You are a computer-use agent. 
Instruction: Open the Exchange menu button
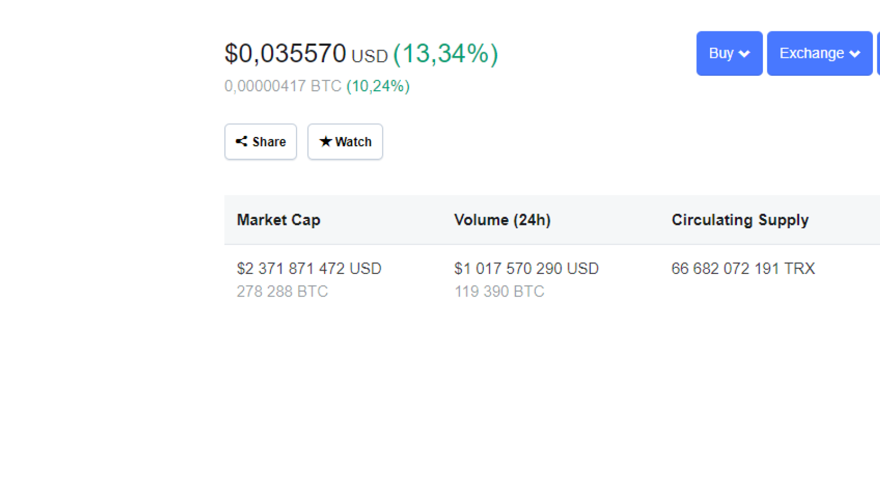tap(820, 53)
